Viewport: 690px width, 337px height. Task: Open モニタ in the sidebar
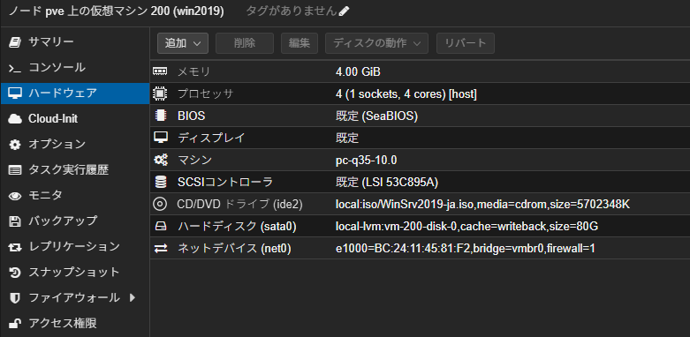75,196
